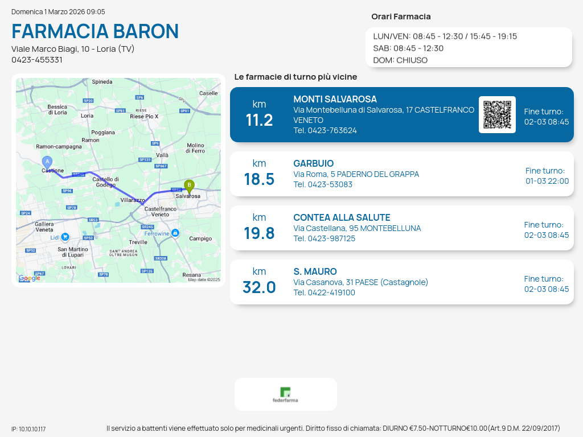Select the GARBUIO pharmacy name
This screenshot has width=583, height=437.
314,163
